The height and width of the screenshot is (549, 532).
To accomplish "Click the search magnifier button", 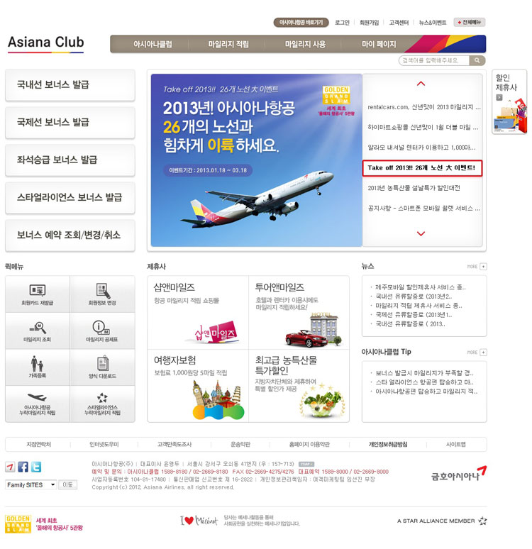I will [477, 60].
